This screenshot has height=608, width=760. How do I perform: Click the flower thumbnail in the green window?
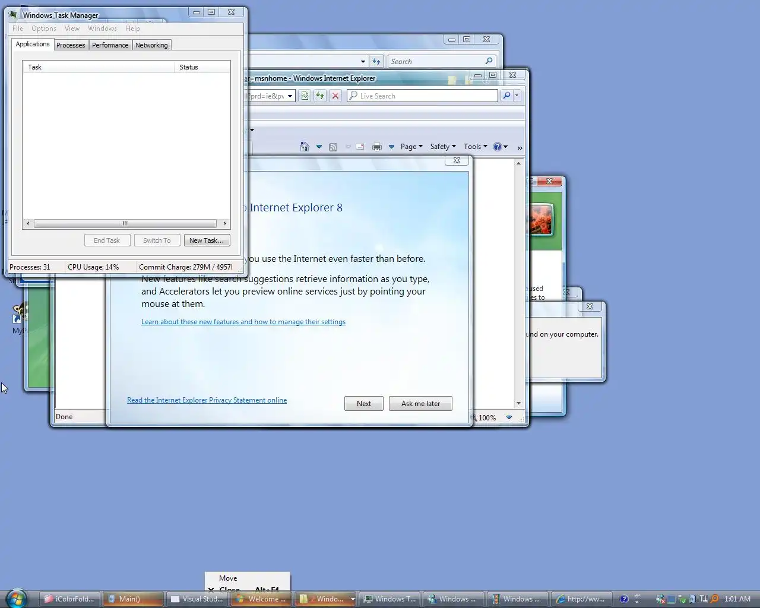(x=540, y=219)
